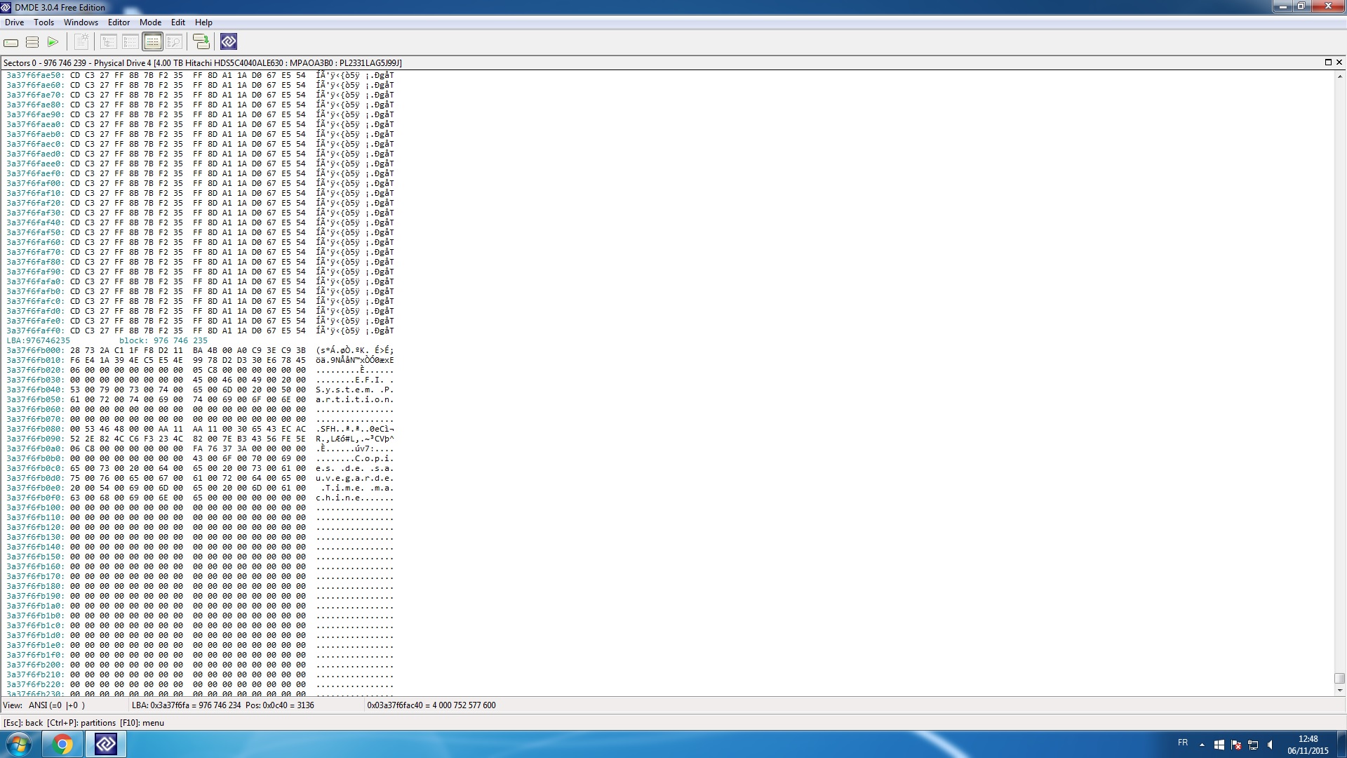Click the copy sectors icon with green arrow
Screen dimensions: 1347x758
(x=201, y=42)
